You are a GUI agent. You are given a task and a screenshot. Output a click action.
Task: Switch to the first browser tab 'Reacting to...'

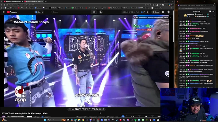click(x=13, y=2)
